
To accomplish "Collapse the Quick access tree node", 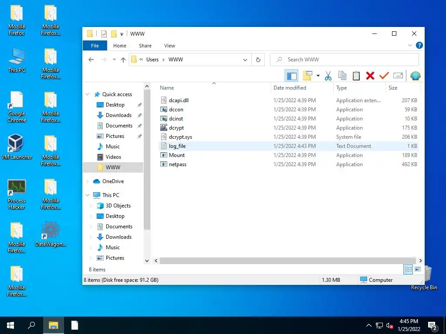I will pyautogui.click(x=88, y=94).
